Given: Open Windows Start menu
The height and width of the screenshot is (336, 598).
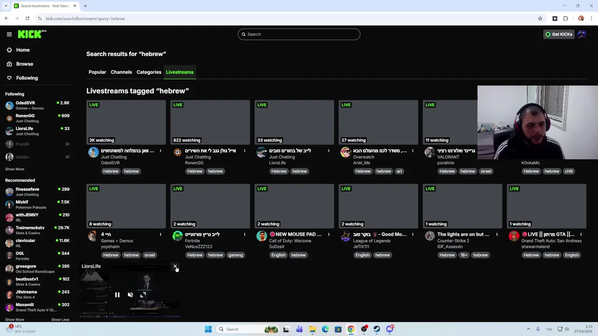Looking at the screenshot, I should coord(208,329).
